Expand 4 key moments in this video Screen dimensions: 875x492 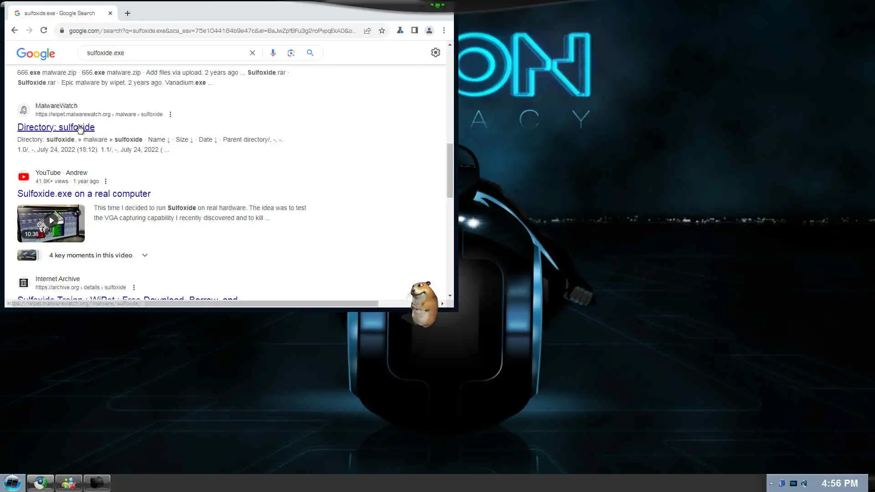coord(144,255)
